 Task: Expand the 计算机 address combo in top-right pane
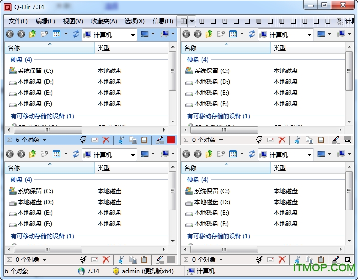pos(309,35)
